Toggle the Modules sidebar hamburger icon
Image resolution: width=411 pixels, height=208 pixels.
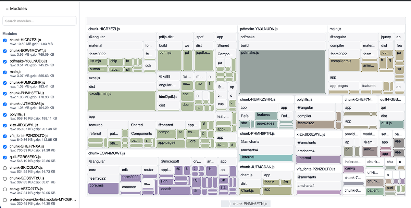click(7, 9)
